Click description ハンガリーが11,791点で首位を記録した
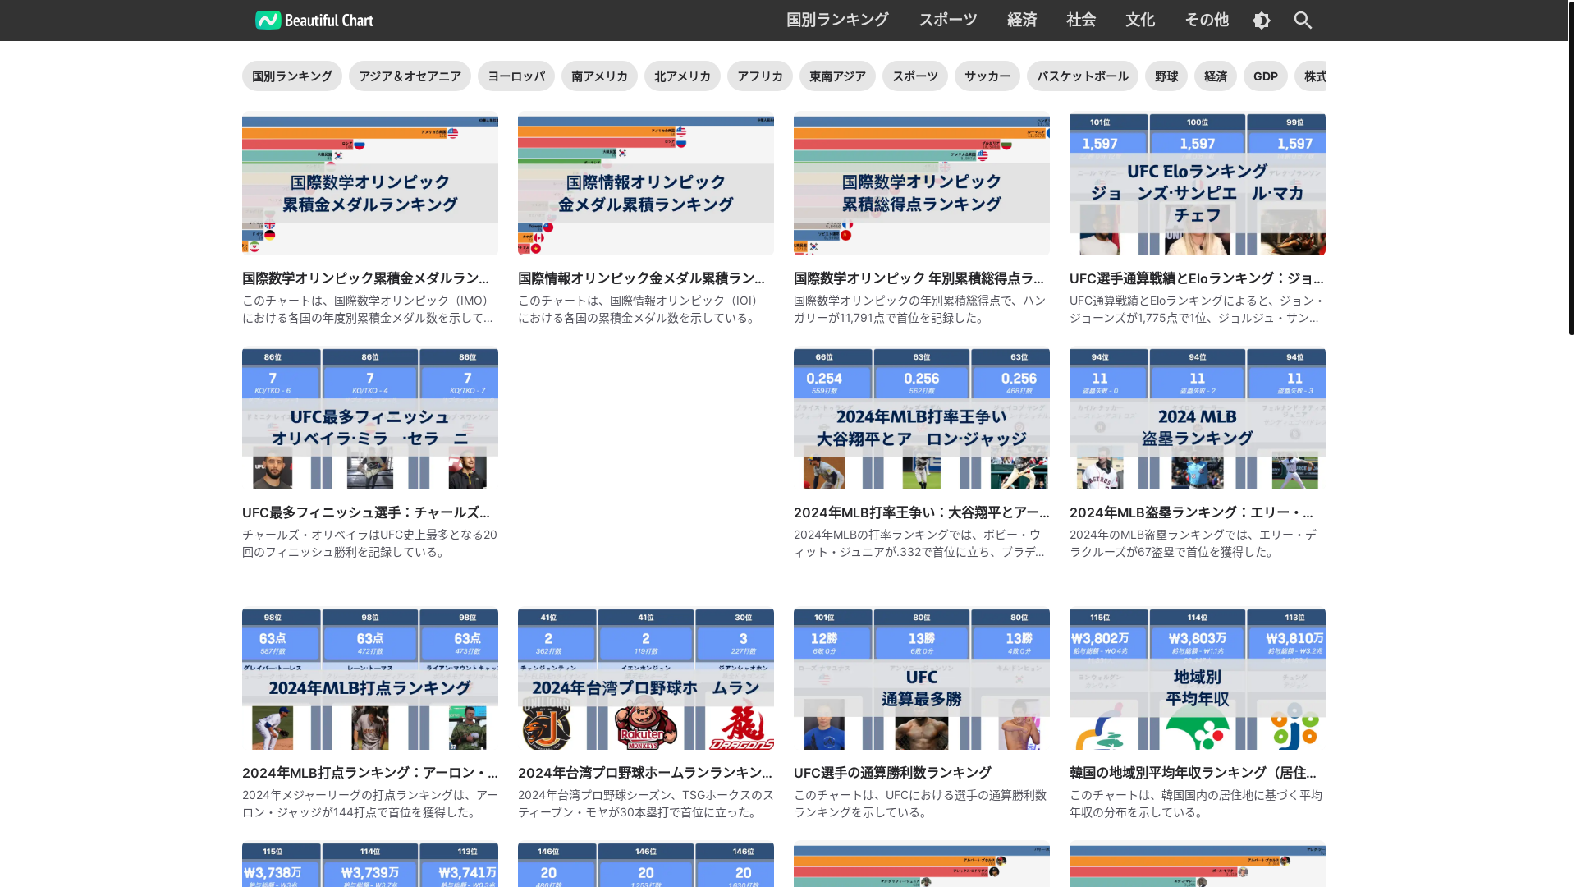 (x=919, y=310)
